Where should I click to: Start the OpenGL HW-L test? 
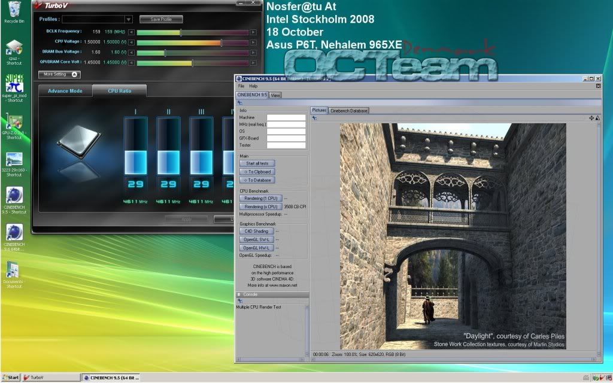tap(256, 248)
